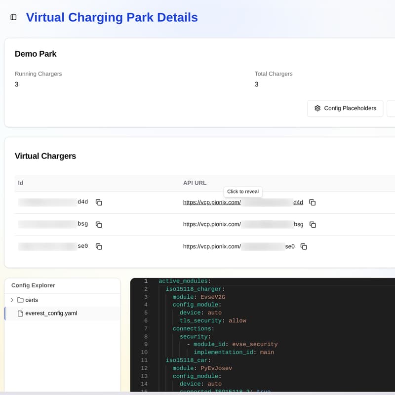Copy the d4d API URL
The height and width of the screenshot is (395, 395).
coord(313,202)
